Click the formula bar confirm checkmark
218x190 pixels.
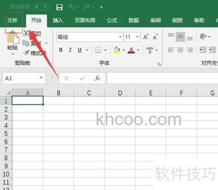(x=82, y=78)
